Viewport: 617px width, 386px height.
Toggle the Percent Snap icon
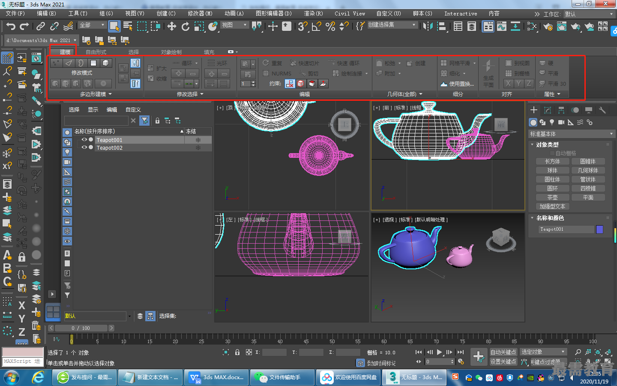330,27
